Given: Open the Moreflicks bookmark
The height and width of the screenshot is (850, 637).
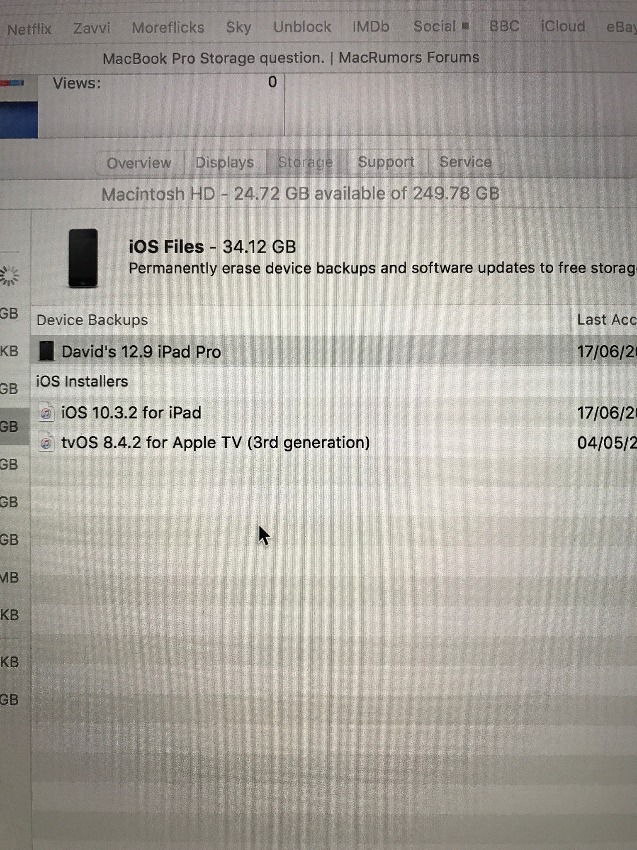Looking at the screenshot, I should (168, 27).
